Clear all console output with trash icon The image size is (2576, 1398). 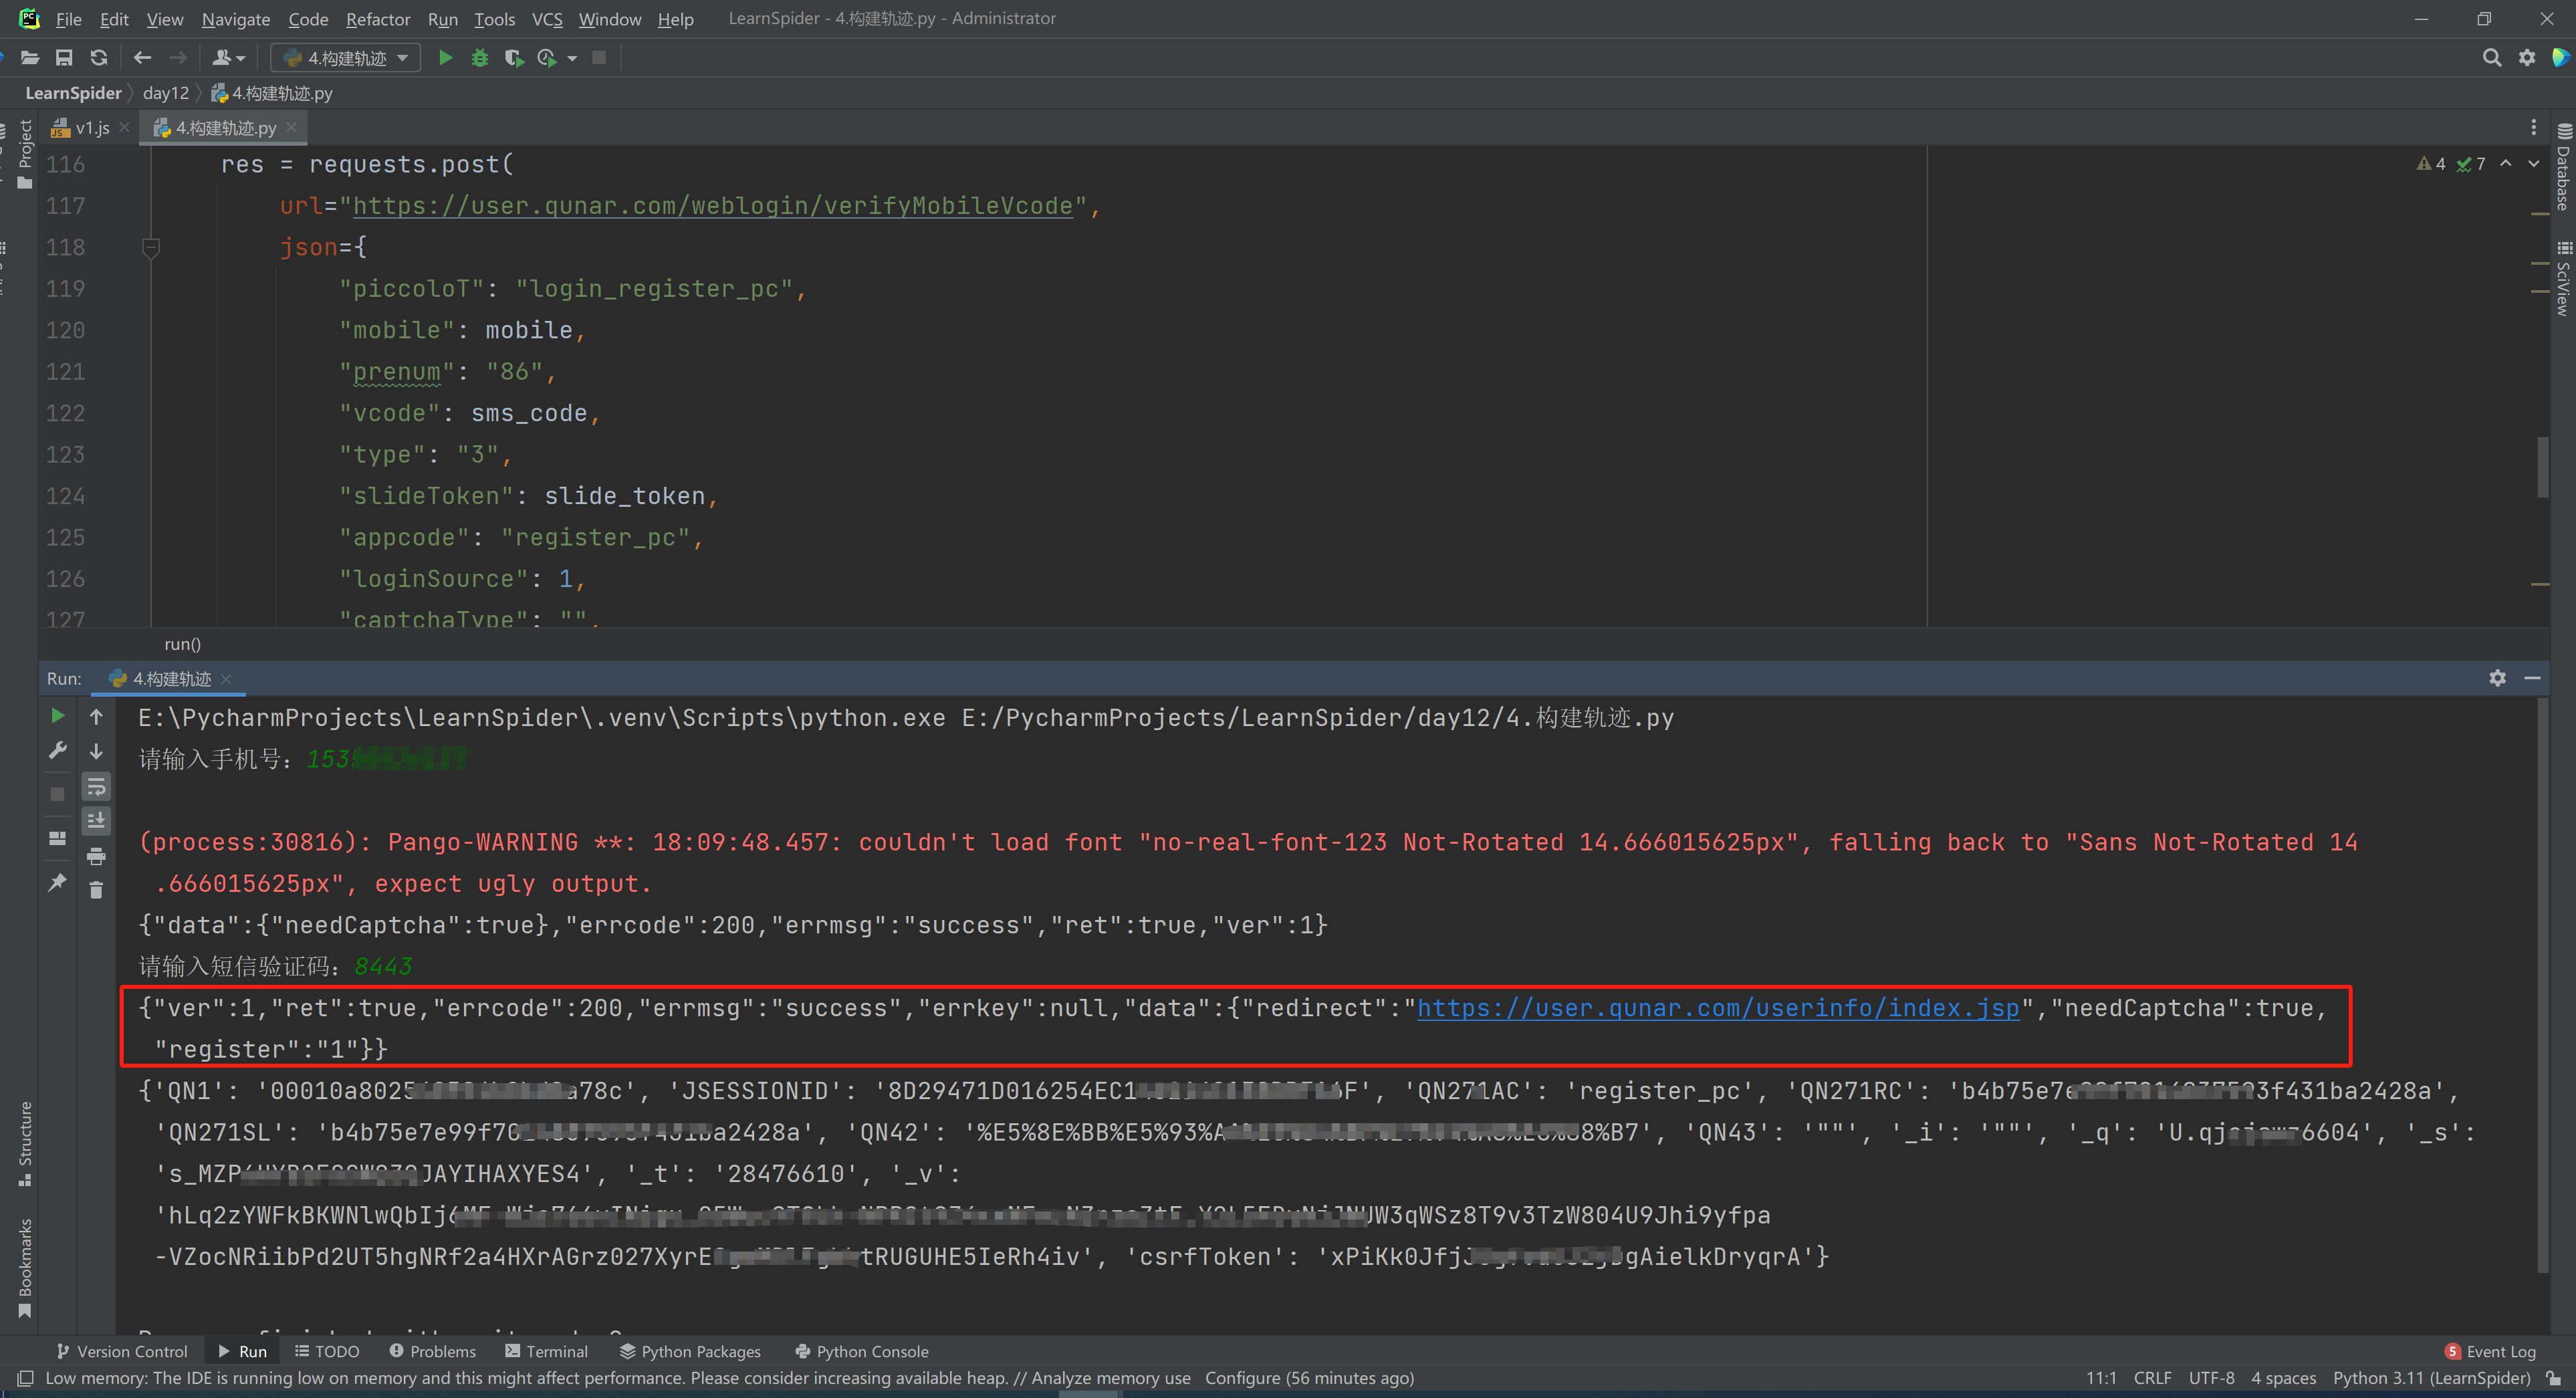pos(96,890)
